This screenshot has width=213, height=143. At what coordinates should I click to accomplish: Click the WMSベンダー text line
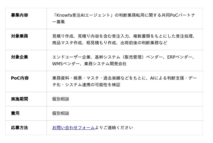coord(89,64)
